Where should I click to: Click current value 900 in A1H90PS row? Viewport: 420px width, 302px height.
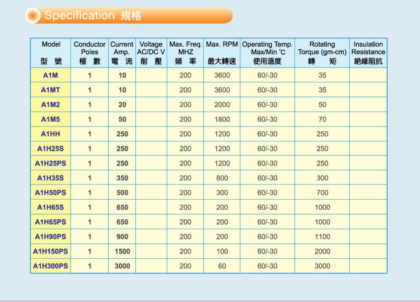(122, 237)
